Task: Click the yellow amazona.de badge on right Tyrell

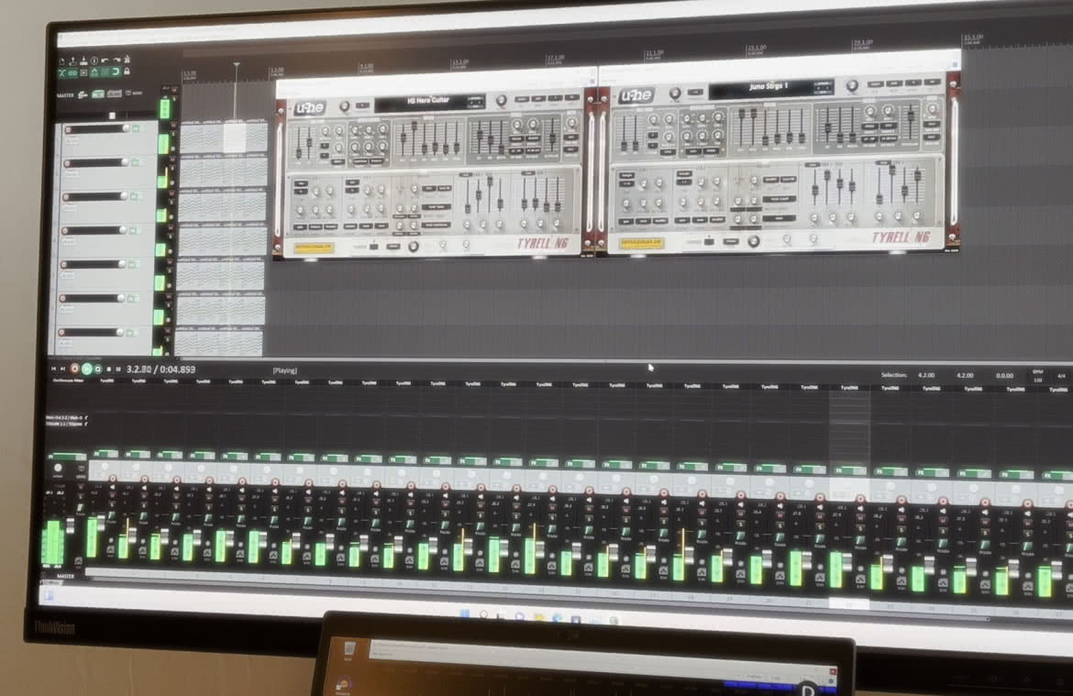Action: click(x=640, y=243)
